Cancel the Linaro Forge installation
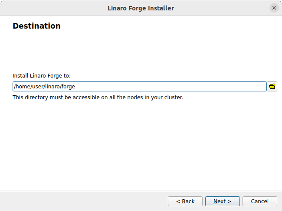 click(x=260, y=201)
